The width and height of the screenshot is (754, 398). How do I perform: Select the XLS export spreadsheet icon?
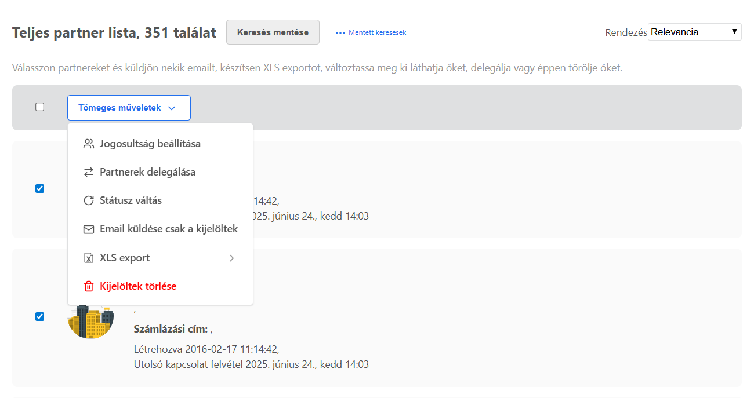(89, 257)
